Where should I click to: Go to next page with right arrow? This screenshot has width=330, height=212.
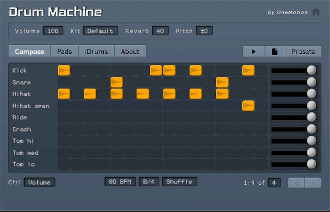pos(313,183)
